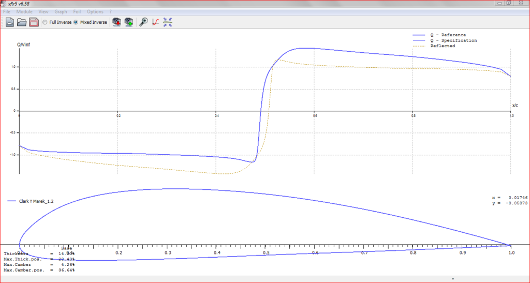This screenshot has height=283, width=530.
Task: Click the red curve graph reset icon
Action: coord(155,22)
